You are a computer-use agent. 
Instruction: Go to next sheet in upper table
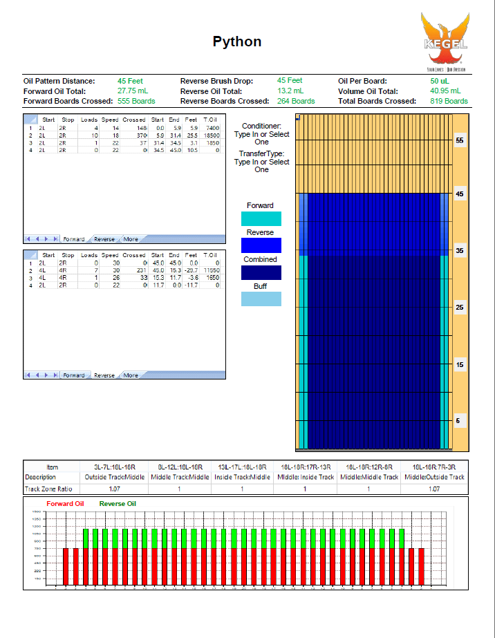[46, 239]
